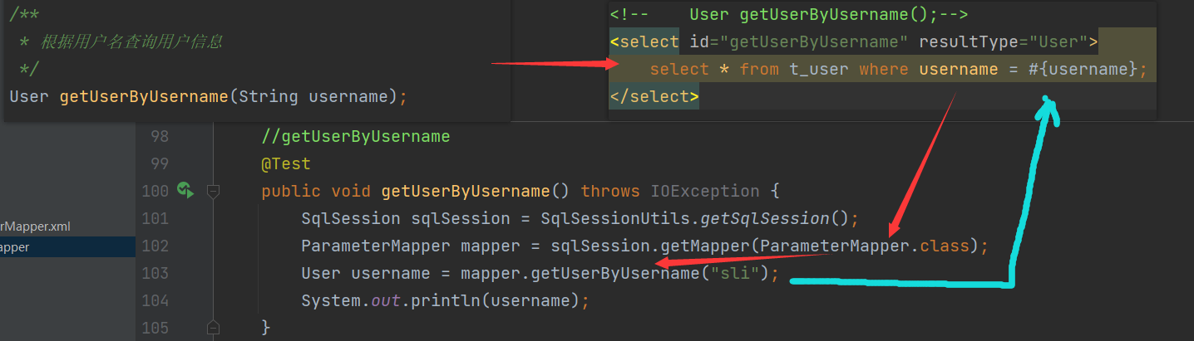Click the closing </select> tag

click(x=654, y=97)
